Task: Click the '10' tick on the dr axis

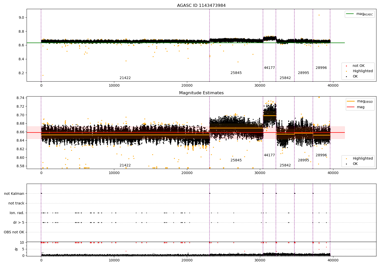Action: click(22, 243)
